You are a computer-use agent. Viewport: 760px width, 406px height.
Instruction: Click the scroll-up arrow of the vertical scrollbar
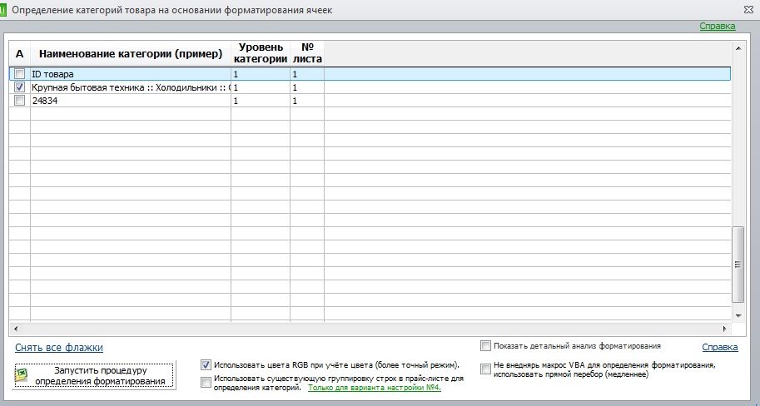click(738, 48)
